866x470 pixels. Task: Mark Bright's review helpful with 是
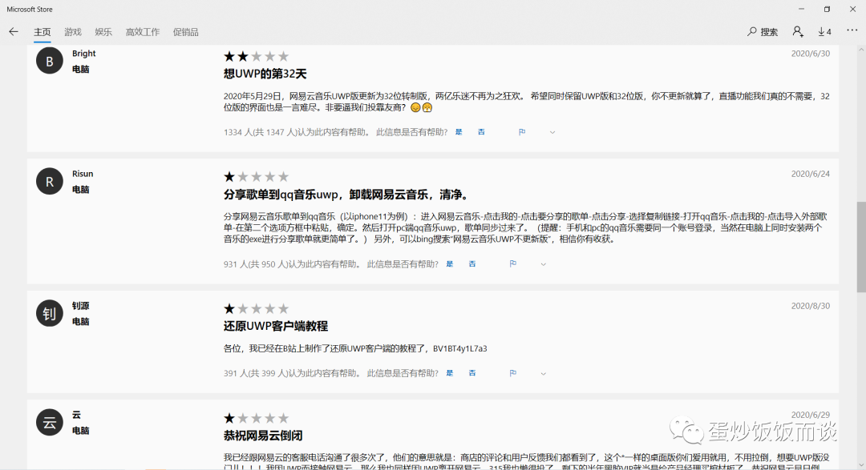point(458,131)
